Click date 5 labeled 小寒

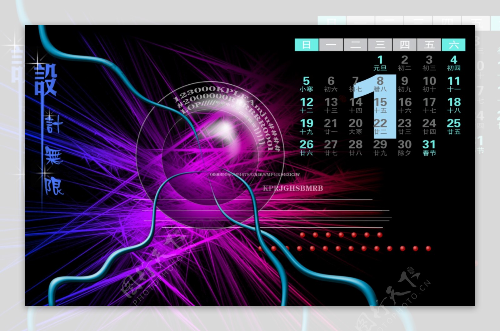point(306,84)
